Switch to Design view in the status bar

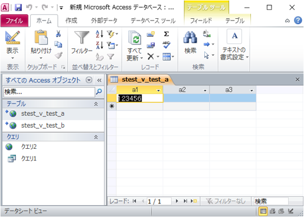click(290, 211)
